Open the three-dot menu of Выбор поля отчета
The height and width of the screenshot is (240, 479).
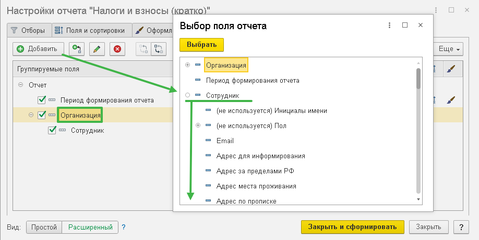click(389, 26)
